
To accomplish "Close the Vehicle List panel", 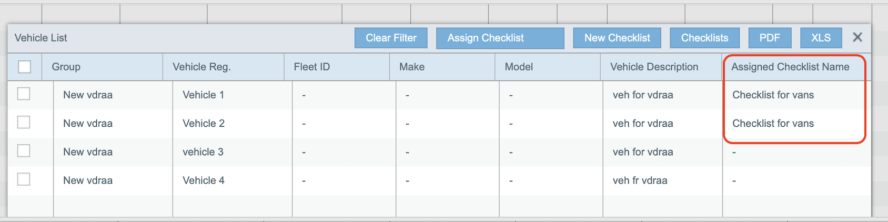I will [x=857, y=37].
